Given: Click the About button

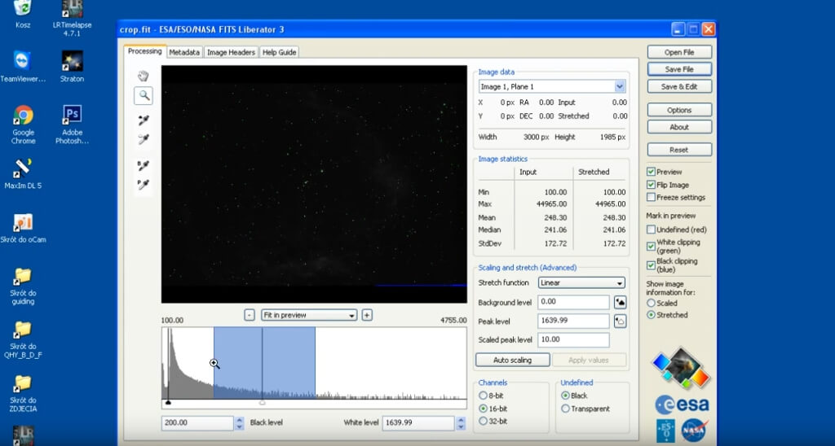Looking at the screenshot, I should 679,127.
